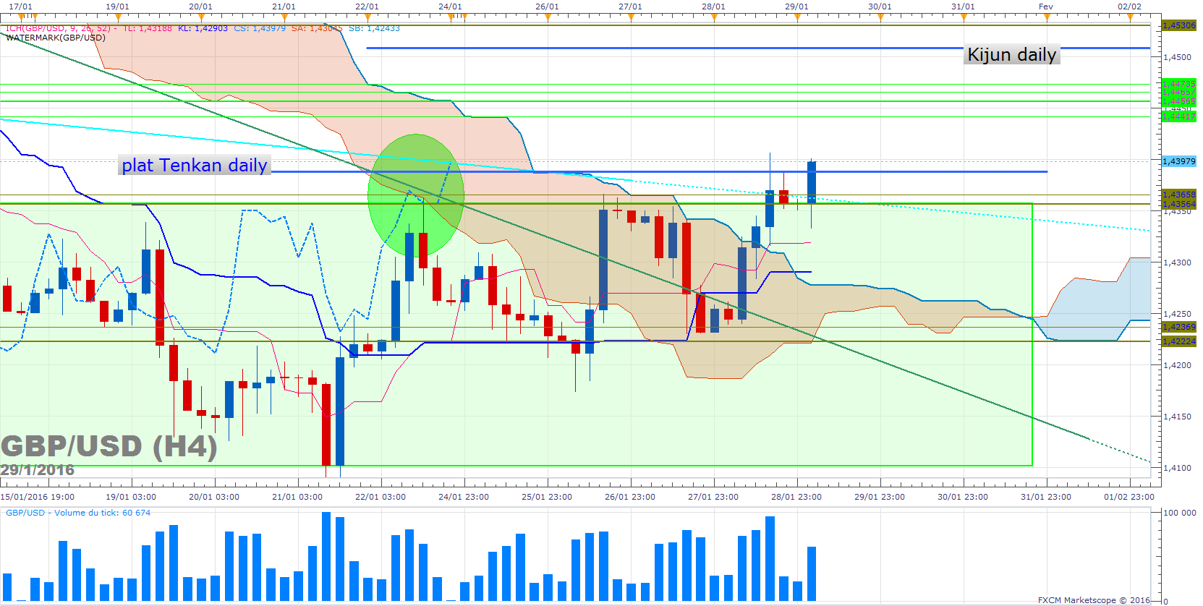Click the green ellipse drawing on chart

pyautogui.click(x=415, y=195)
